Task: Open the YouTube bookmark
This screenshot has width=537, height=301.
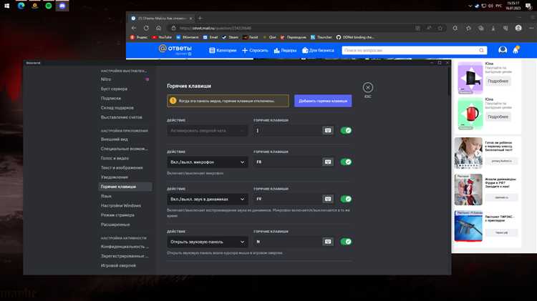Action: click(162, 37)
